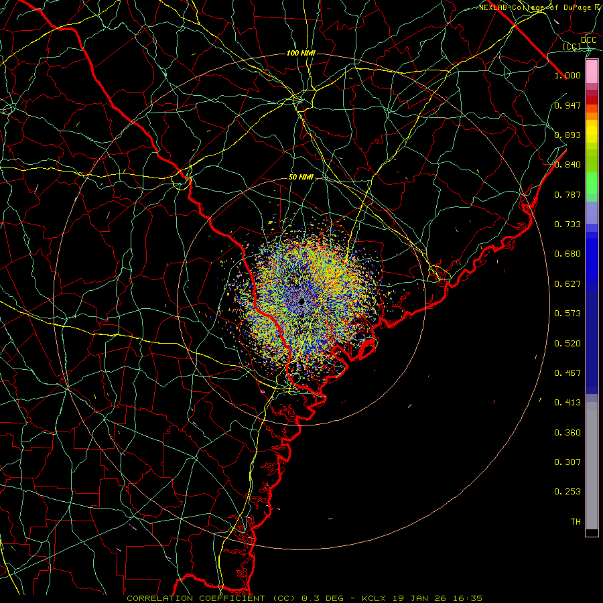Select the 1.000 legend value

(x=567, y=75)
